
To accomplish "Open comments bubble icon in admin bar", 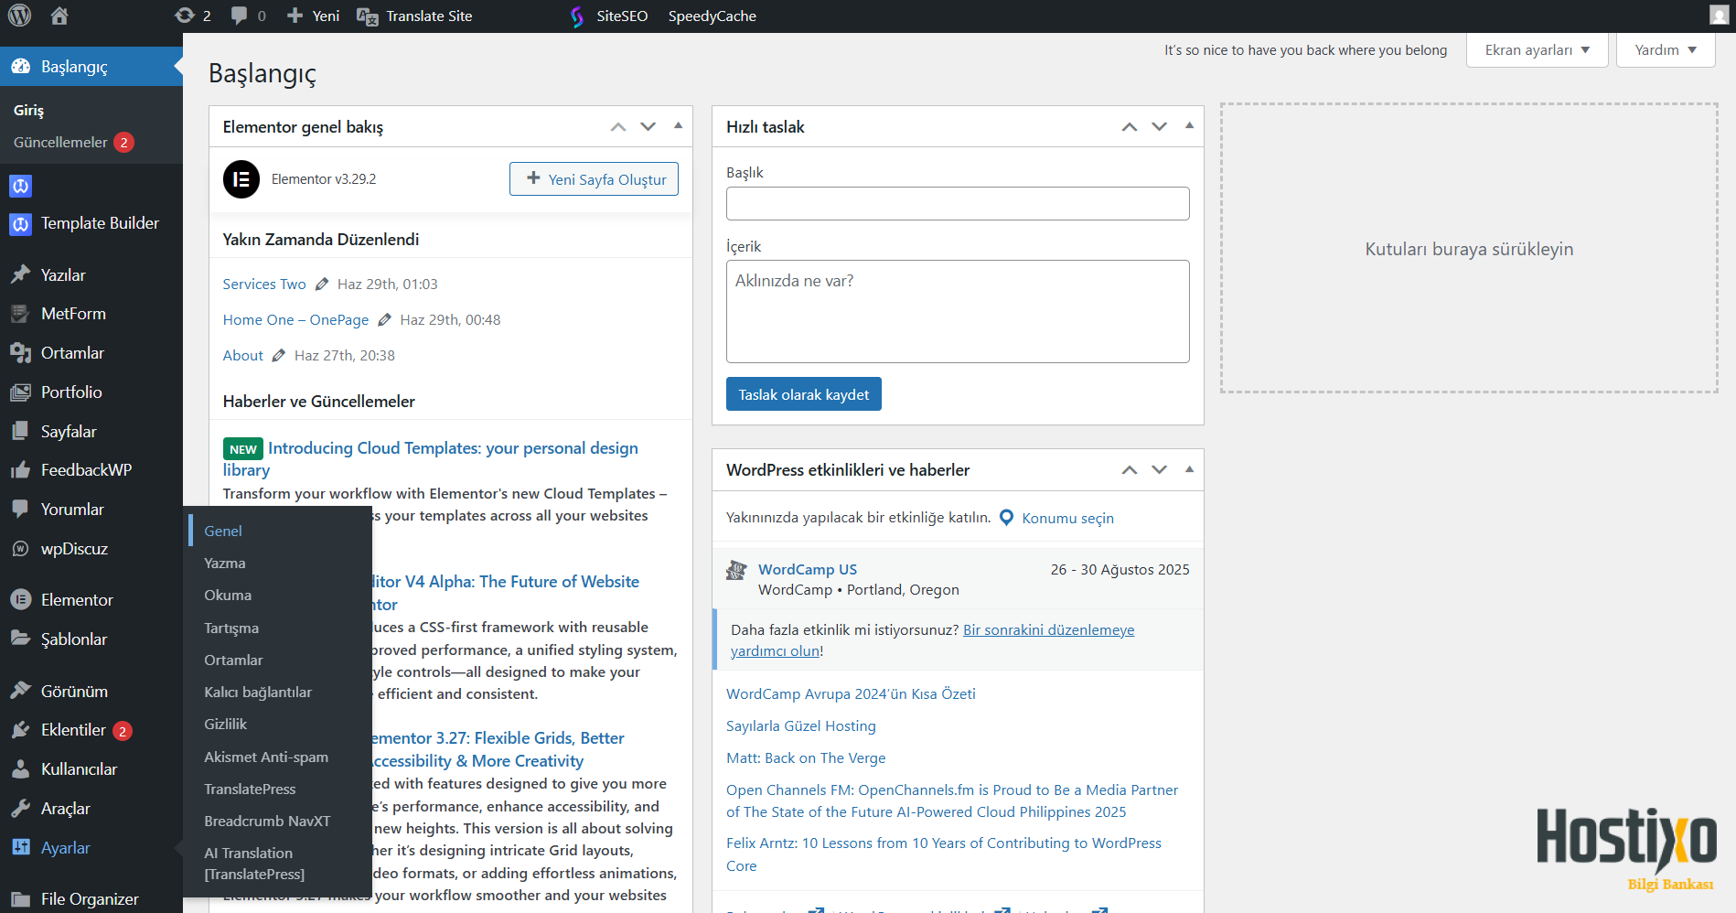I will [x=239, y=16].
